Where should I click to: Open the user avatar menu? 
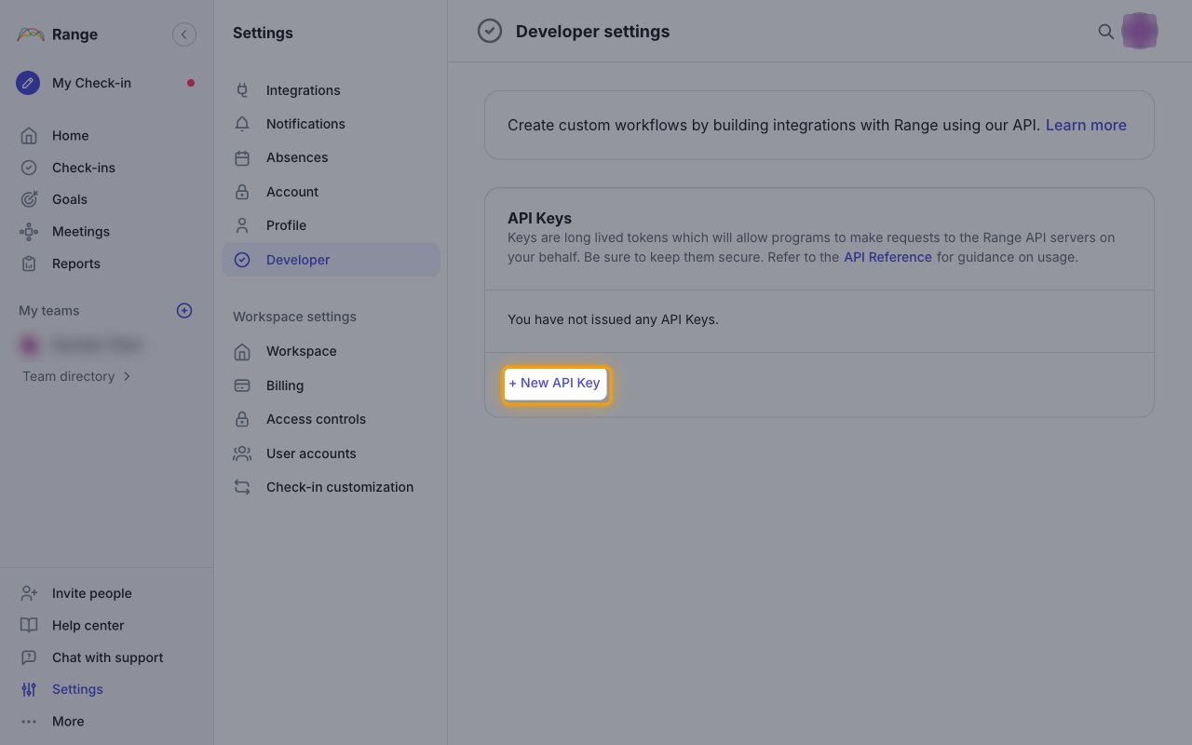coord(1140,32)
